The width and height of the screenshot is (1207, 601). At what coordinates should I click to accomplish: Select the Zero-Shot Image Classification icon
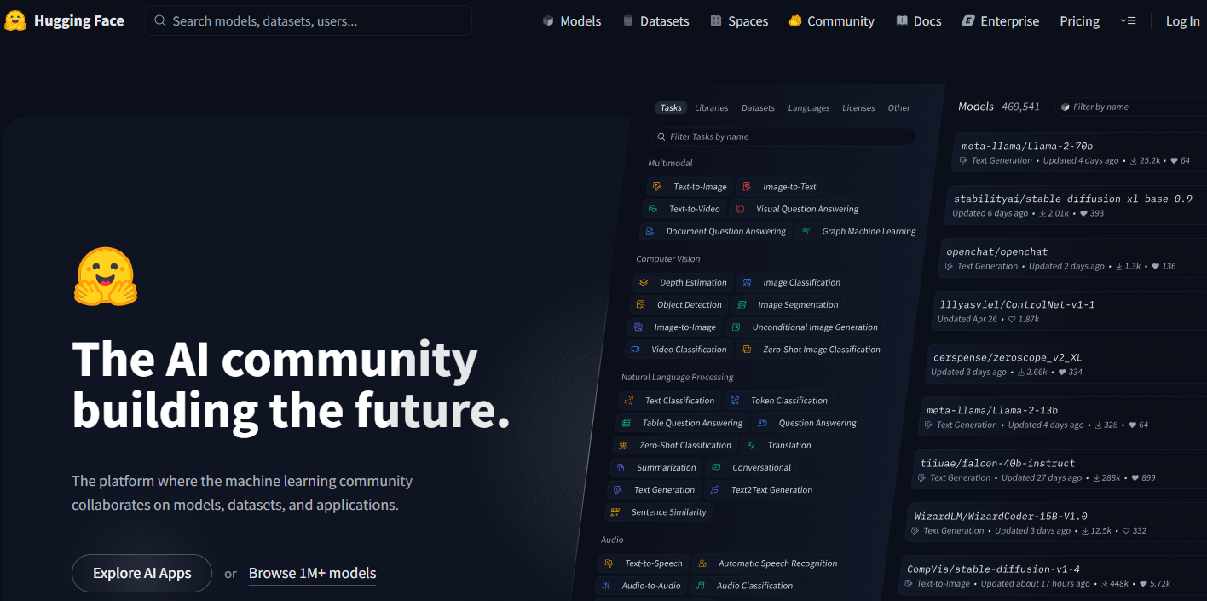point(748,349)
